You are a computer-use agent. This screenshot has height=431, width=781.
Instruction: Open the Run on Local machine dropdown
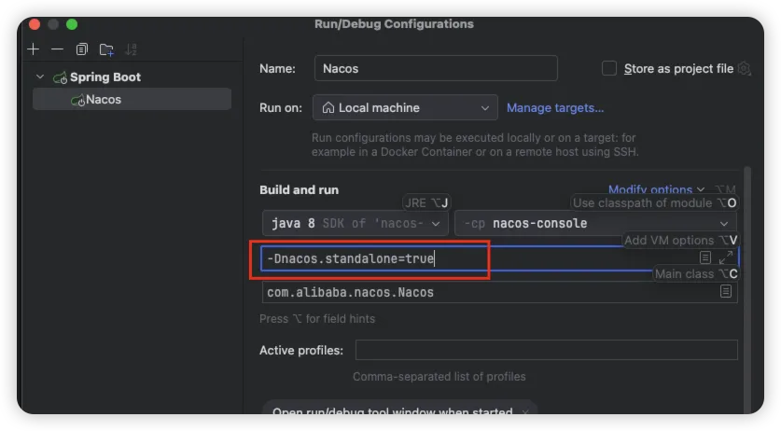tap(405, 108)
